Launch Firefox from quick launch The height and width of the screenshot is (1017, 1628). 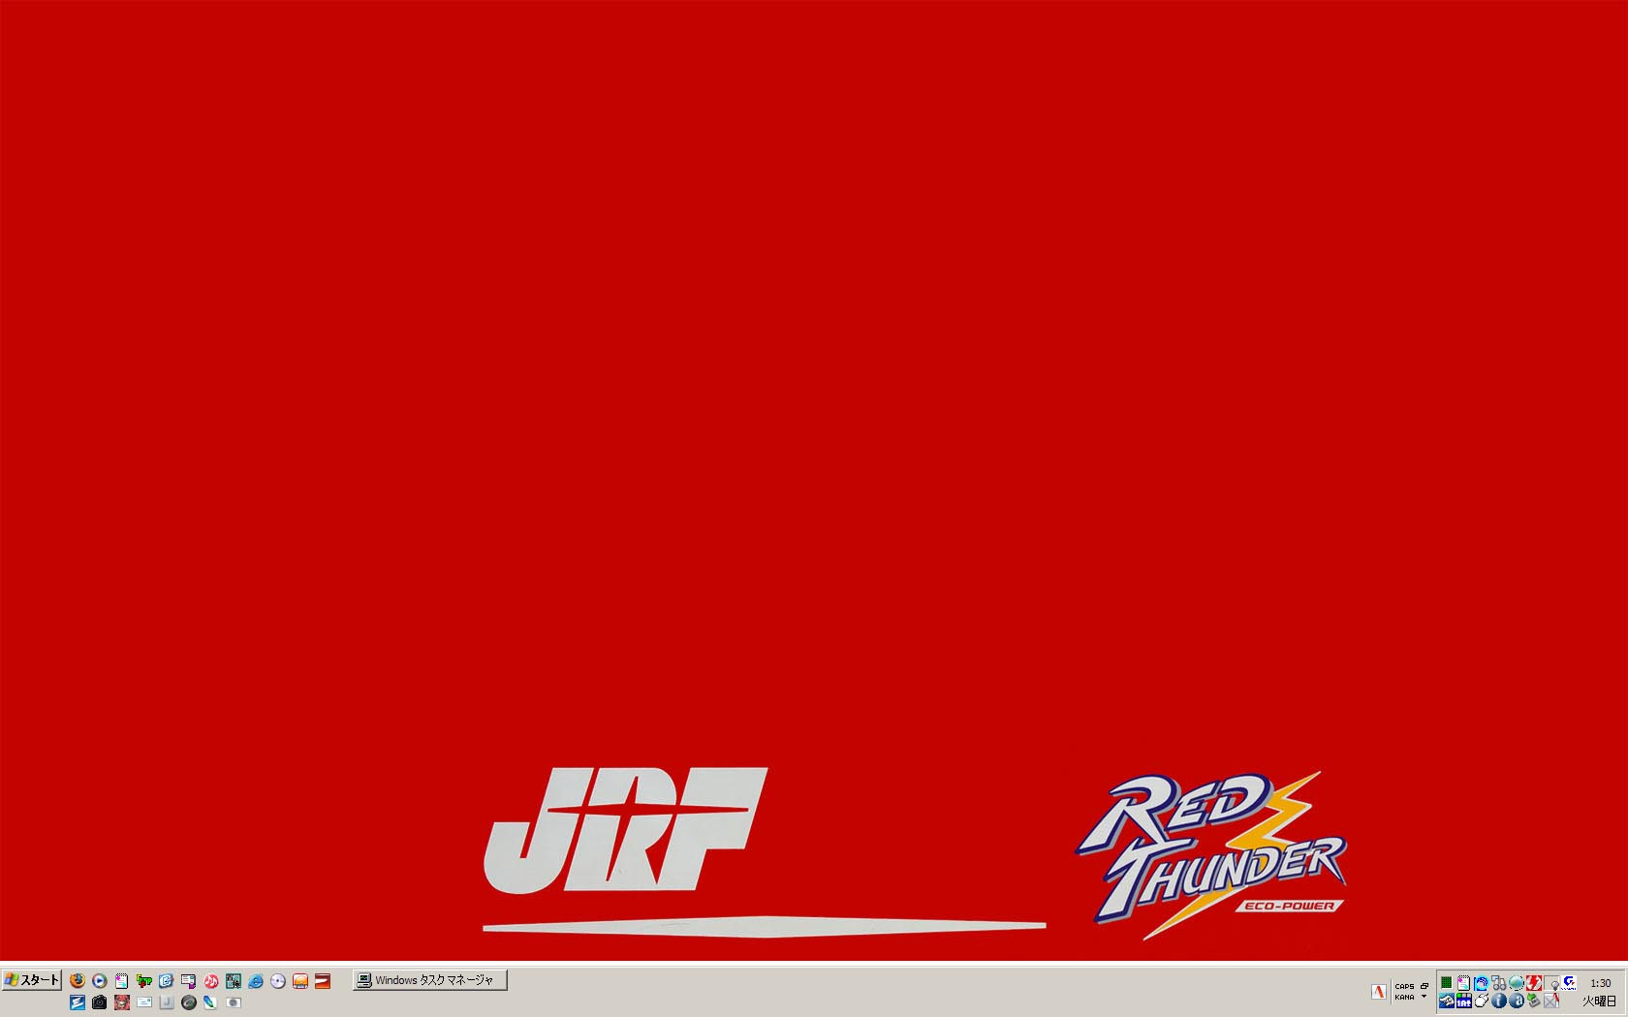click(x=78, y=981)
